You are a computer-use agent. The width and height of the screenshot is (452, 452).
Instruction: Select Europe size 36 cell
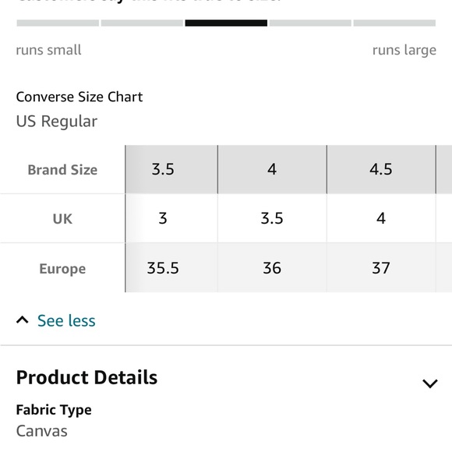click(x=272, y=268)
